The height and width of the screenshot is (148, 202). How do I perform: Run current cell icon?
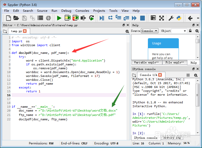tap(68, 18)
